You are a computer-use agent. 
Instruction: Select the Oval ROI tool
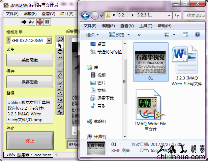click(60, 106)
